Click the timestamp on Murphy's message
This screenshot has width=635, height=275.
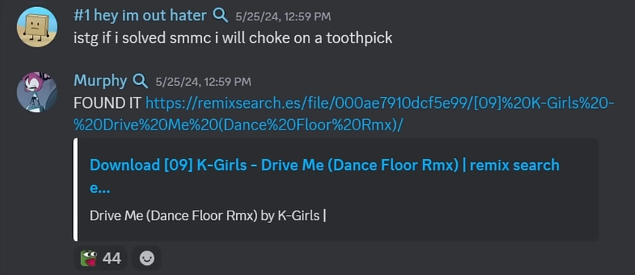tap(203, 82)
